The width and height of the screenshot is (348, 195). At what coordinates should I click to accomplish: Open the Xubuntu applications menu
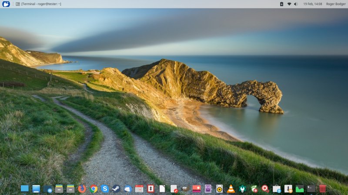(x=6, y=4)
